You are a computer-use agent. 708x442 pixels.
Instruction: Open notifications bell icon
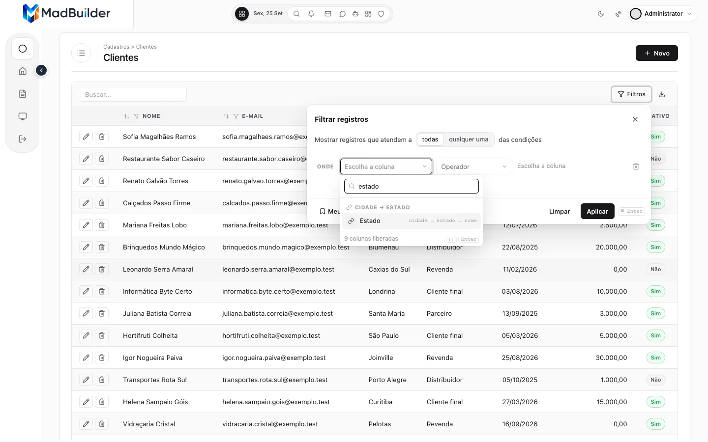pos(311,14)
